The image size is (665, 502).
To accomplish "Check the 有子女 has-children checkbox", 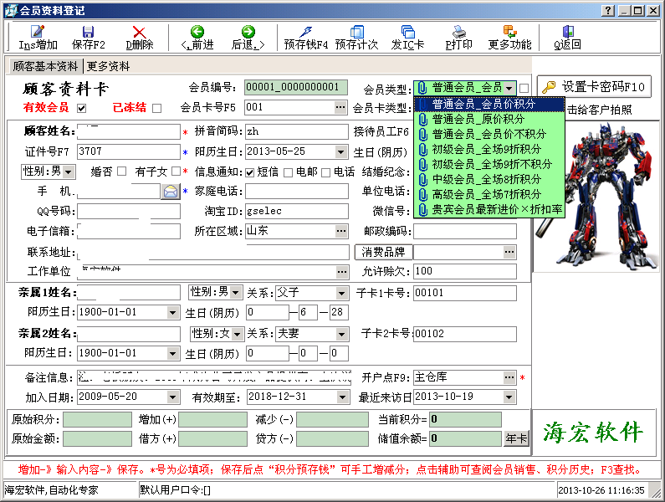I will (x=176, y=171).
